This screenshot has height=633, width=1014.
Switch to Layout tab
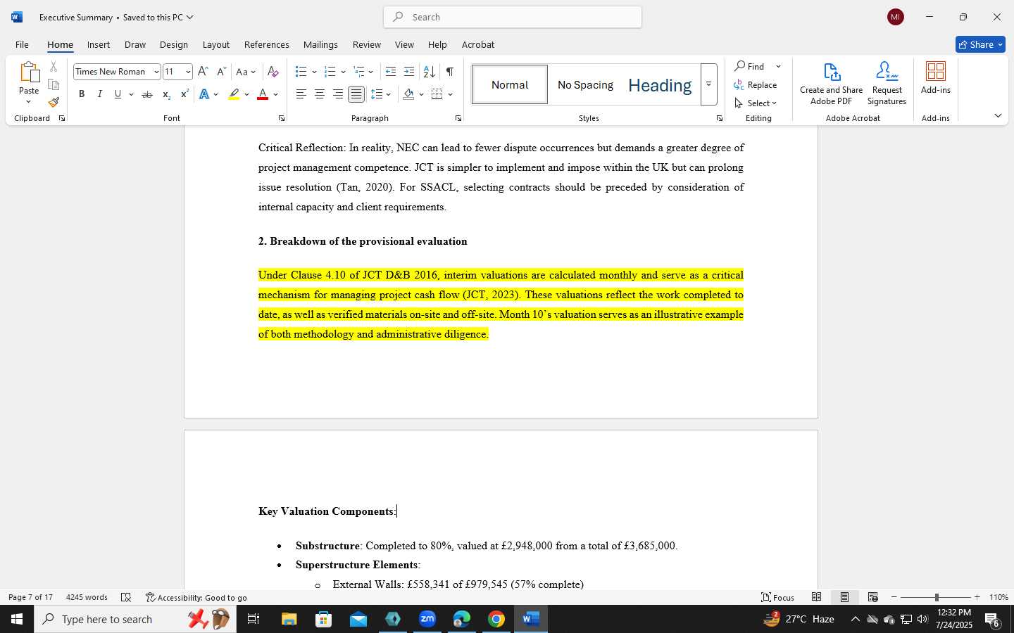click(x=216, y=44)
